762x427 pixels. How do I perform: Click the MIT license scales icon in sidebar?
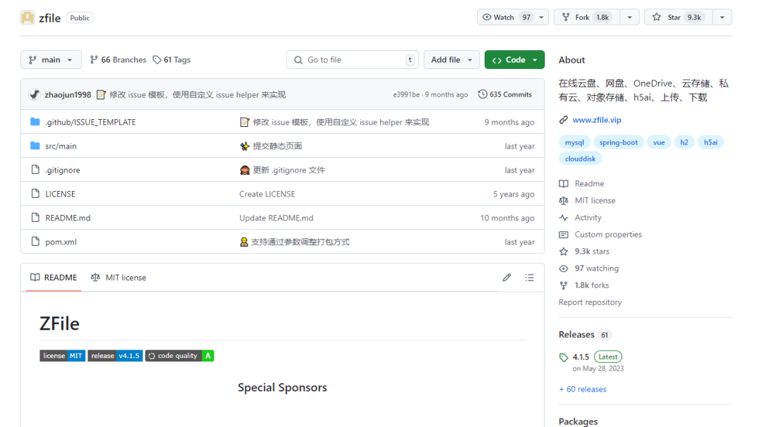tap(563, 200)
